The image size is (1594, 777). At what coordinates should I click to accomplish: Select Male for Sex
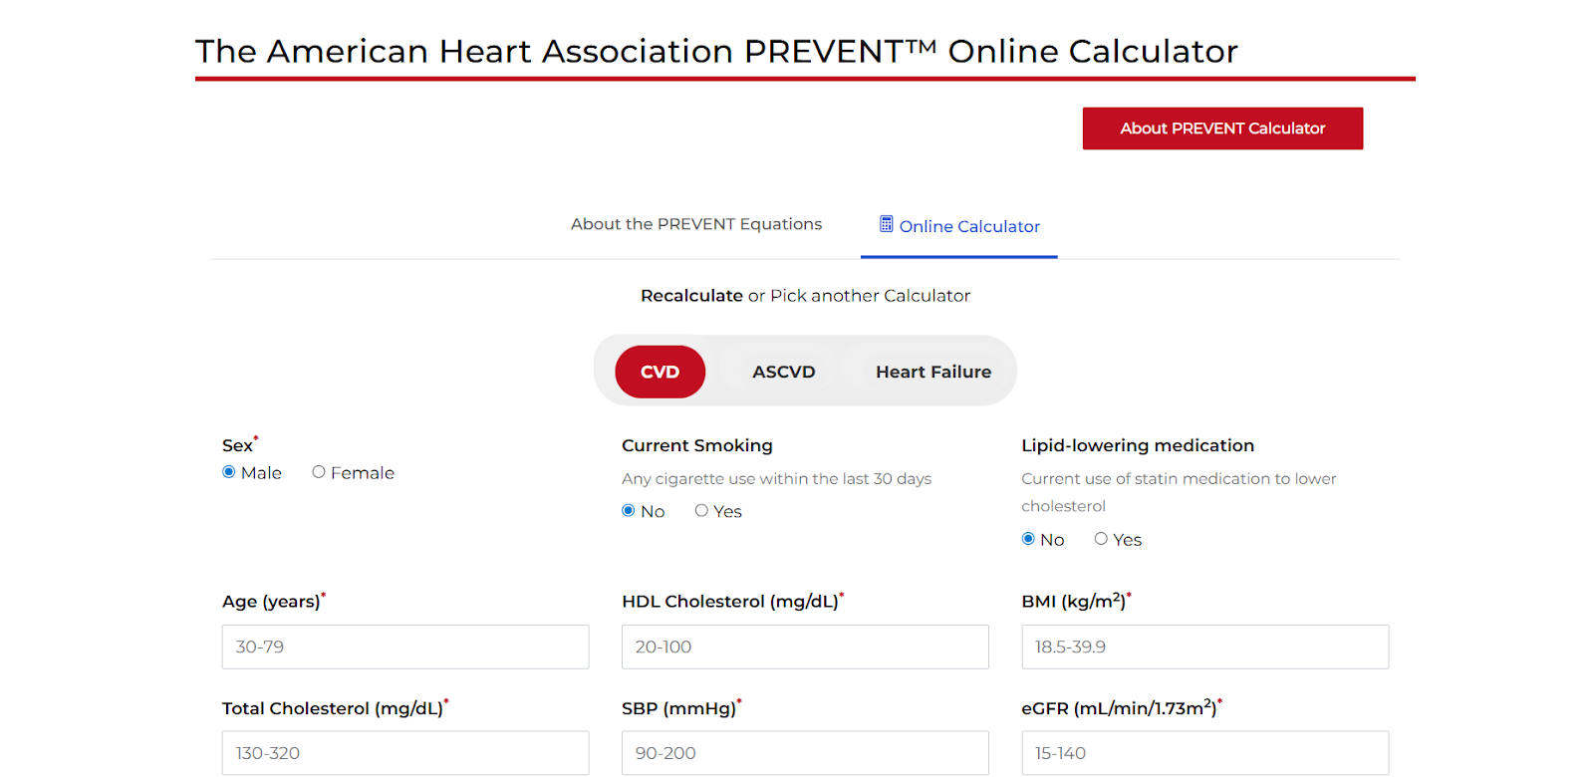[x=229, y=472]
